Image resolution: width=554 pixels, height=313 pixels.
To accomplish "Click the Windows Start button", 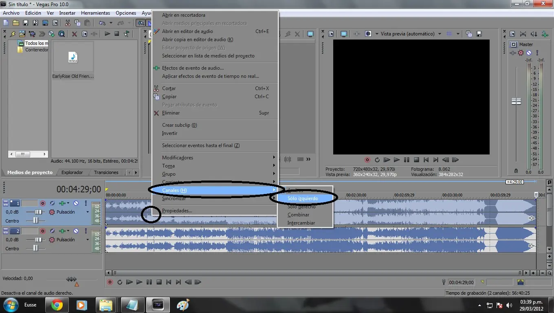I will (10, 305).
